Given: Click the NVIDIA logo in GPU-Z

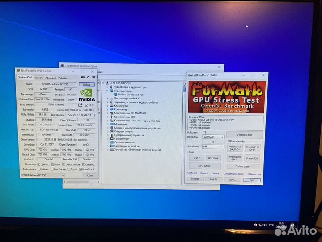Looking at the screenshot, I should (87, 95).
